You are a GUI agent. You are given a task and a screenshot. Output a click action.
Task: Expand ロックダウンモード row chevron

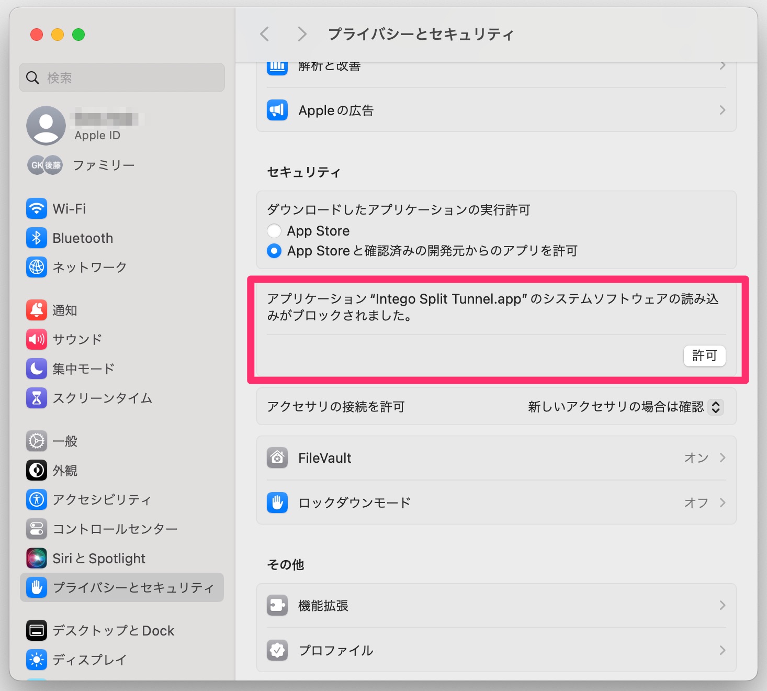(723, 503)
